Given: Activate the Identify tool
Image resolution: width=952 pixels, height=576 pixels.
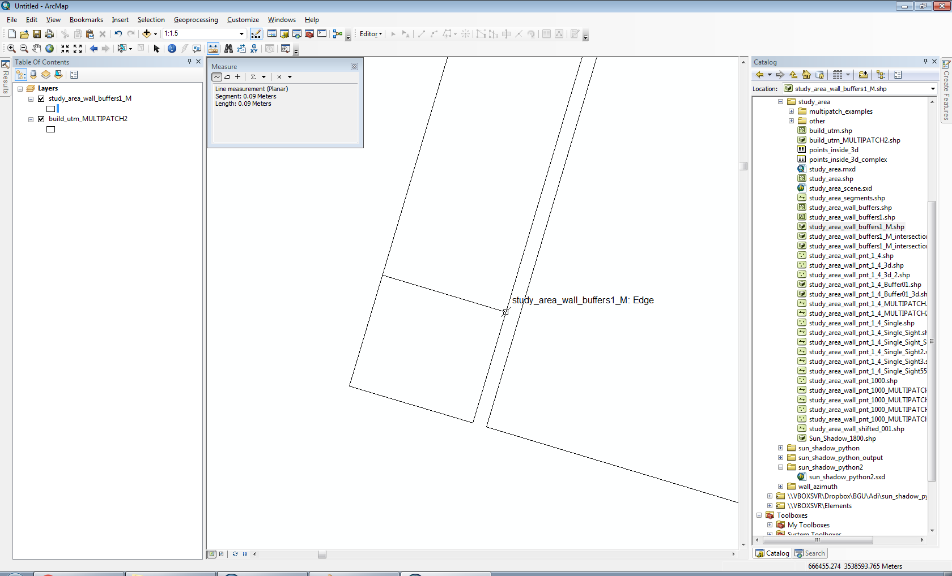Looking at the screenshot, I should pyautogui.click(x=172, y=49).
